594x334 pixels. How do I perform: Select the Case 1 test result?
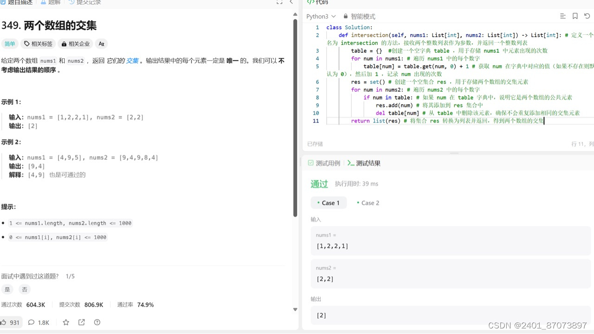(329, 203)
